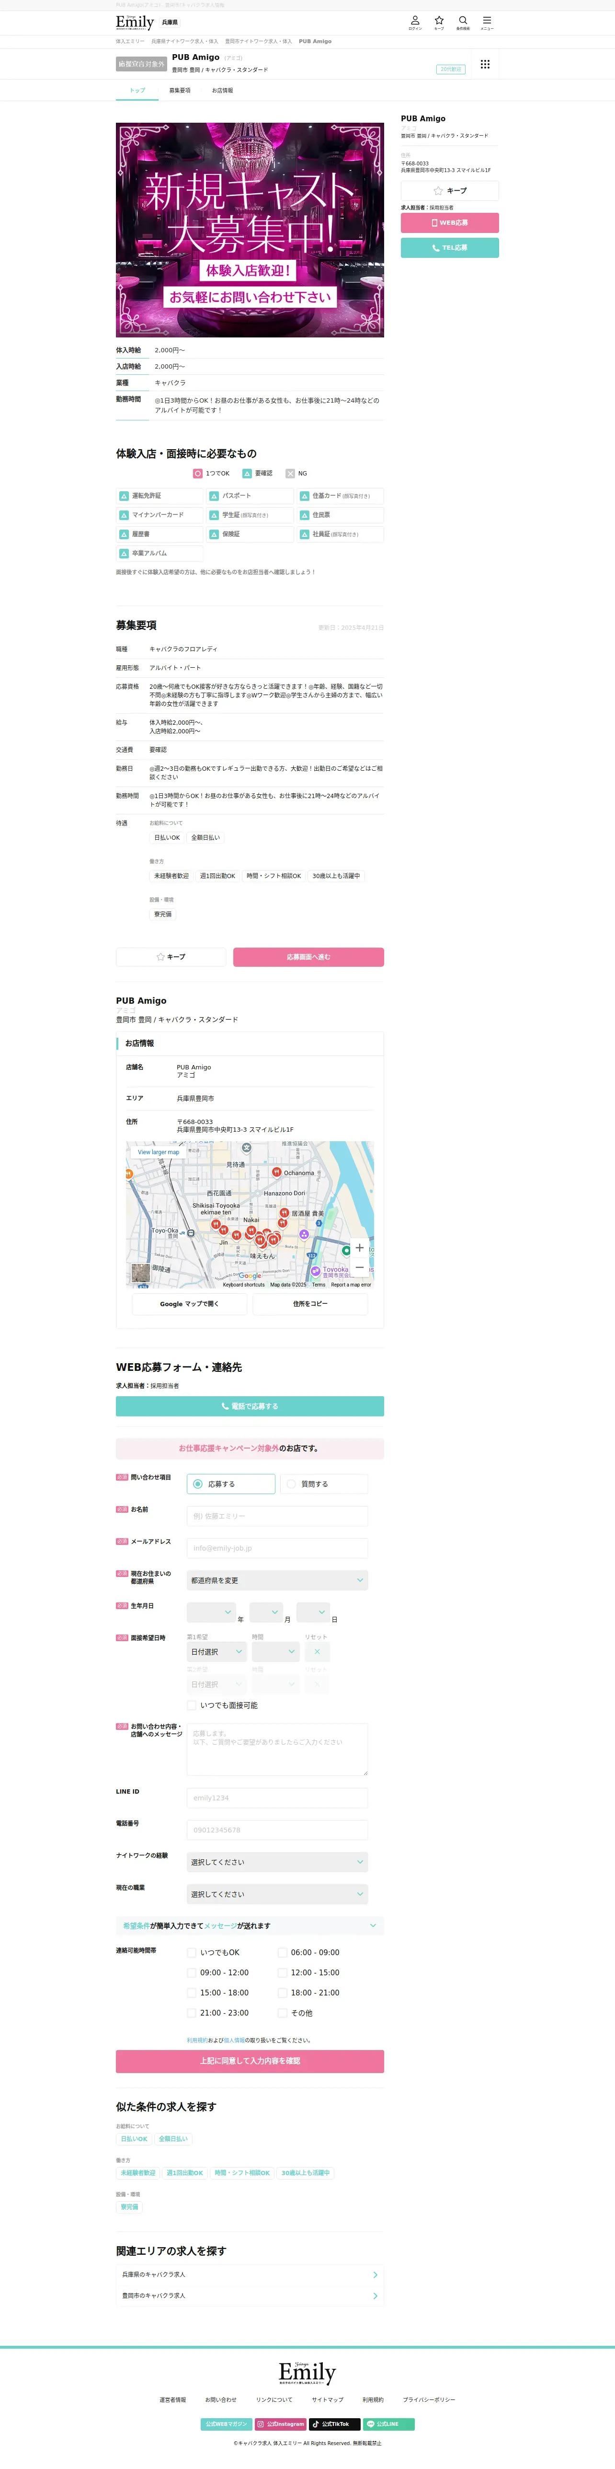Click the teal TEL応募 button in sidebar
This screenshot has width=615, height=2469.
(x=449, y=247)
